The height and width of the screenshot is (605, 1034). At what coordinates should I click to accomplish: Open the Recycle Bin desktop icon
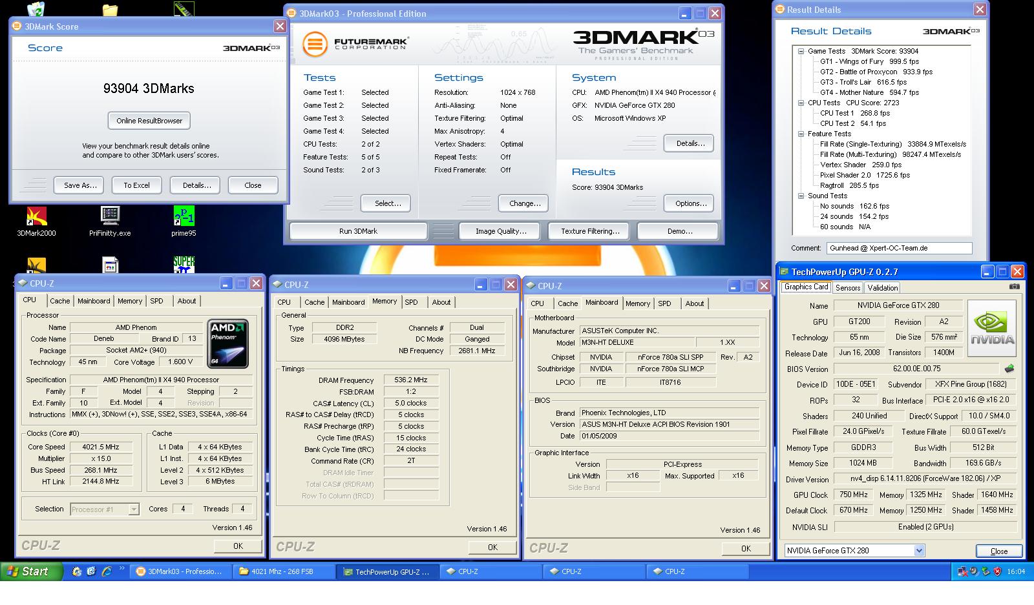(36, 8)
